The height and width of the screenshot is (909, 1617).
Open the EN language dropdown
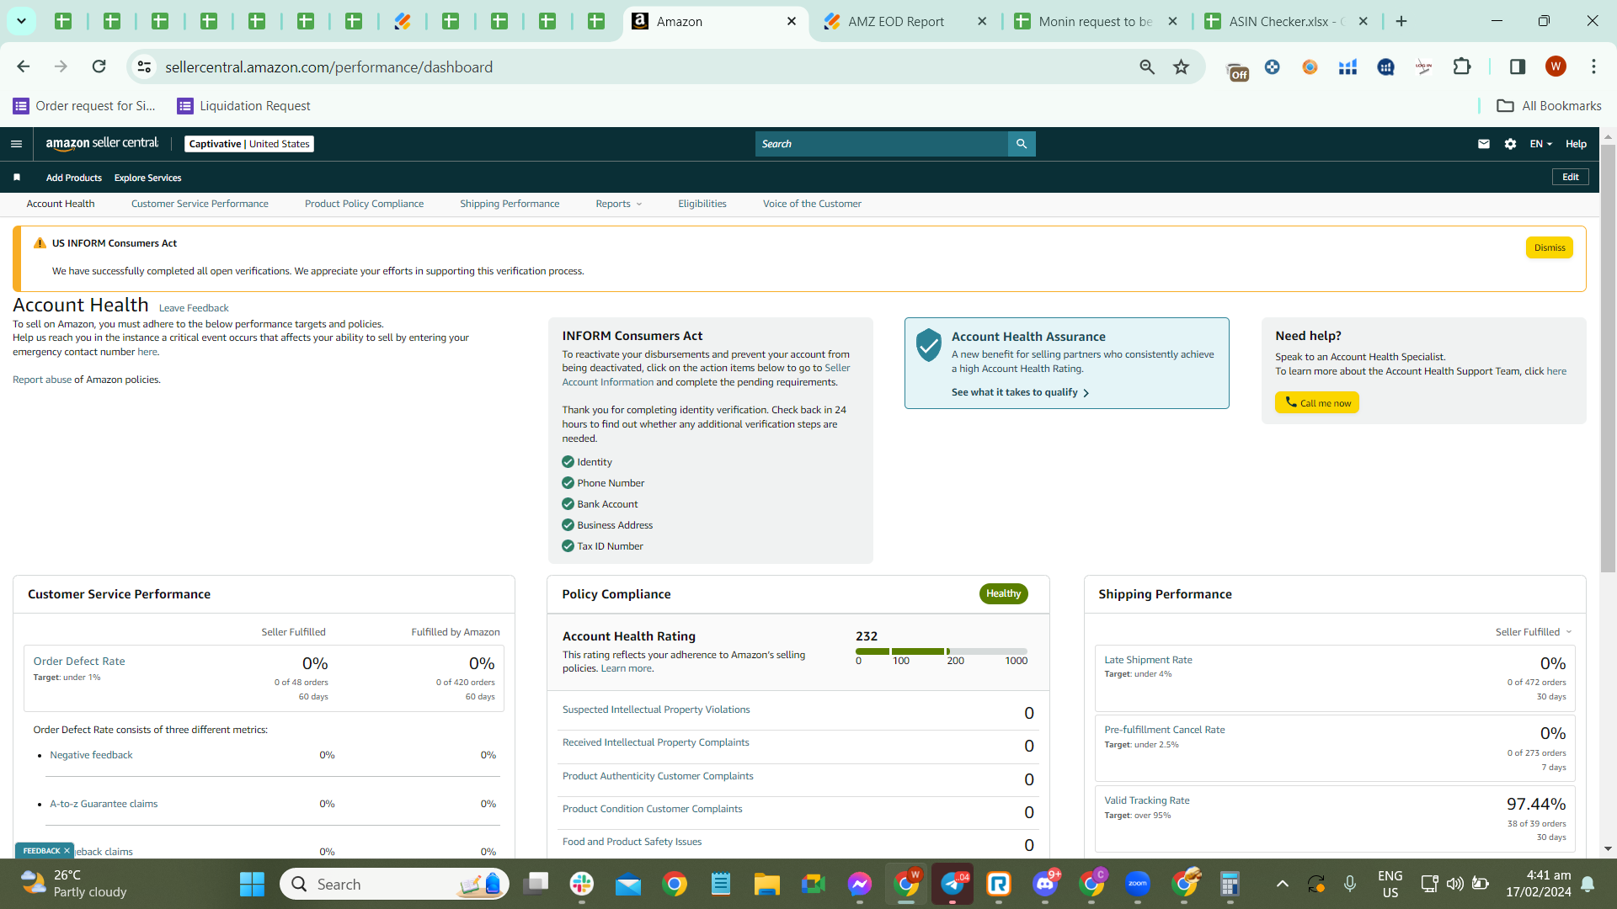point(1540,144)
